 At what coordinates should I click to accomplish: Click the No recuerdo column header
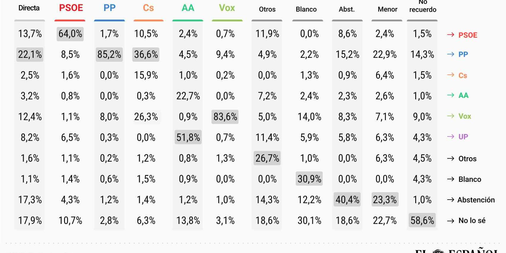(x=423, y=7)
